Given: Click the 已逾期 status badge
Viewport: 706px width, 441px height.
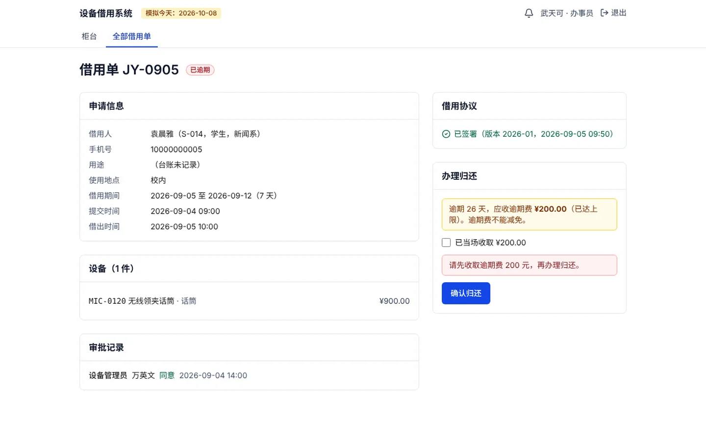Looking at the screenshot, I should pyautogui.click(x=200, y=70).
